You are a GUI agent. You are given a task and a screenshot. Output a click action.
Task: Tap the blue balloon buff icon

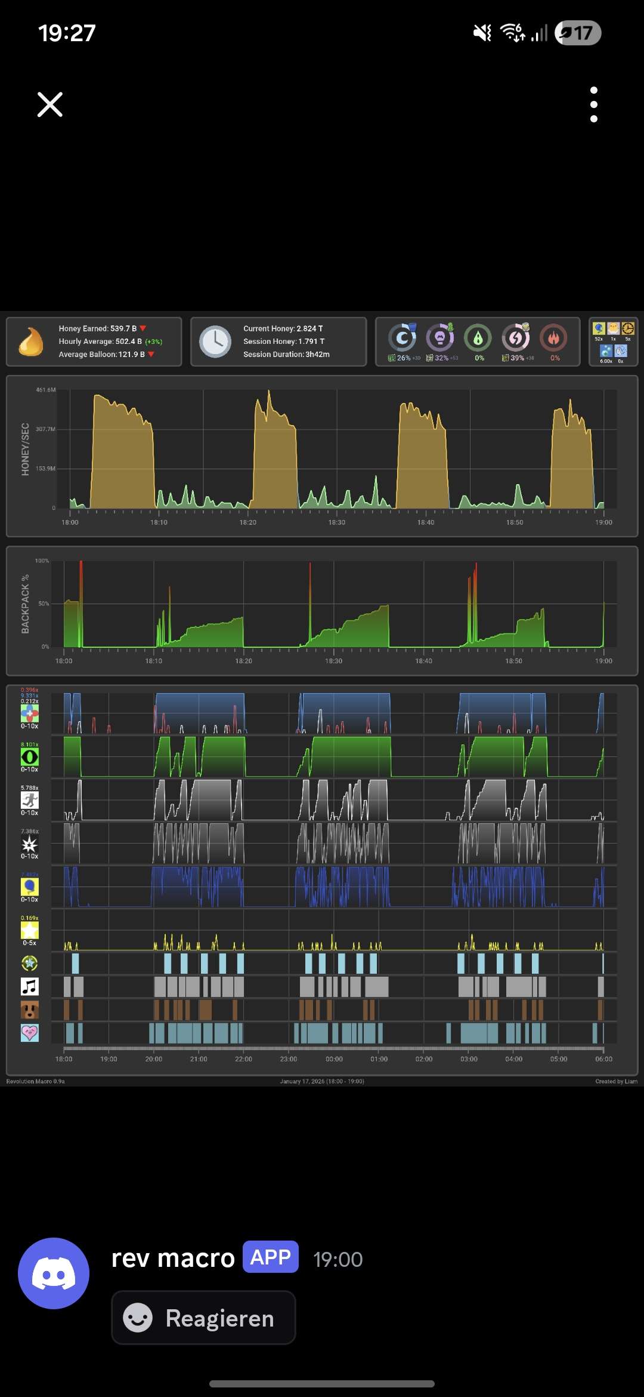click(x=30, y=887)
